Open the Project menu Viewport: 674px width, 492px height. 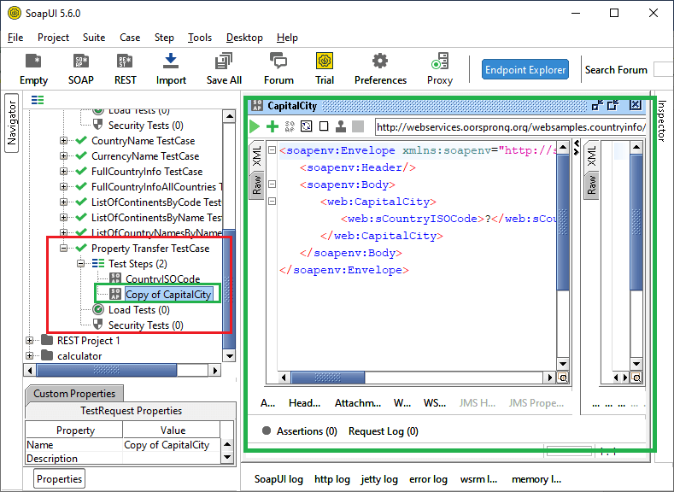[x=53, y=38]
